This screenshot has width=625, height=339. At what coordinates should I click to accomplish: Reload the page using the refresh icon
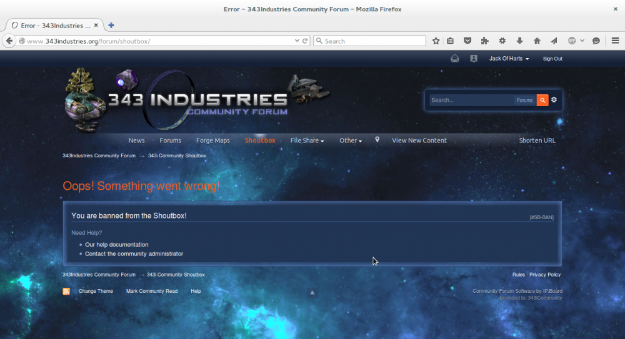coord(305,41)
